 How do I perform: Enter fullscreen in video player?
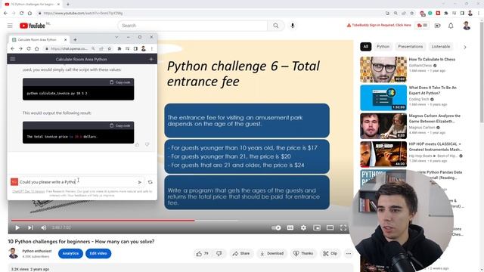tap(343, 227)
